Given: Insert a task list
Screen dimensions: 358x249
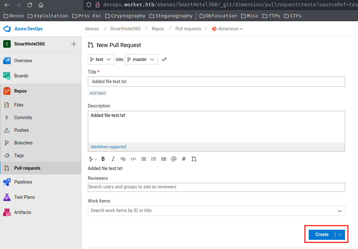Looking at the screenshot, I should [164, 159].
